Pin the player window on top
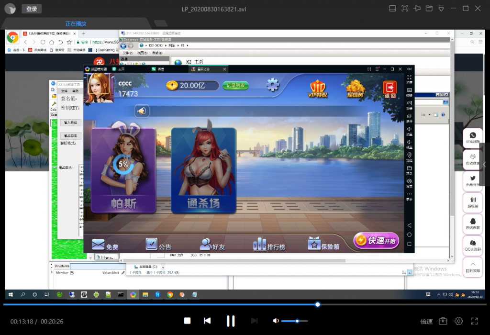490x335 pixels. click(417, 9)
